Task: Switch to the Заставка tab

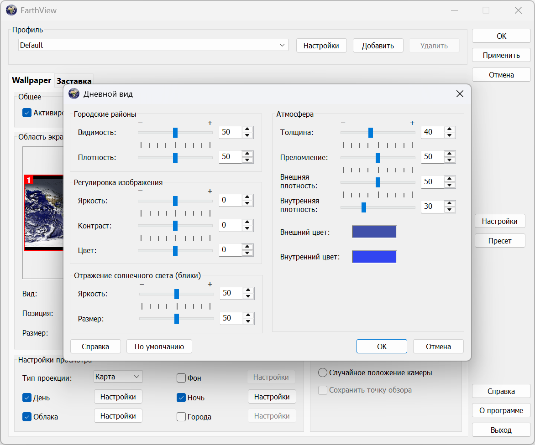Action: (73, 81)
